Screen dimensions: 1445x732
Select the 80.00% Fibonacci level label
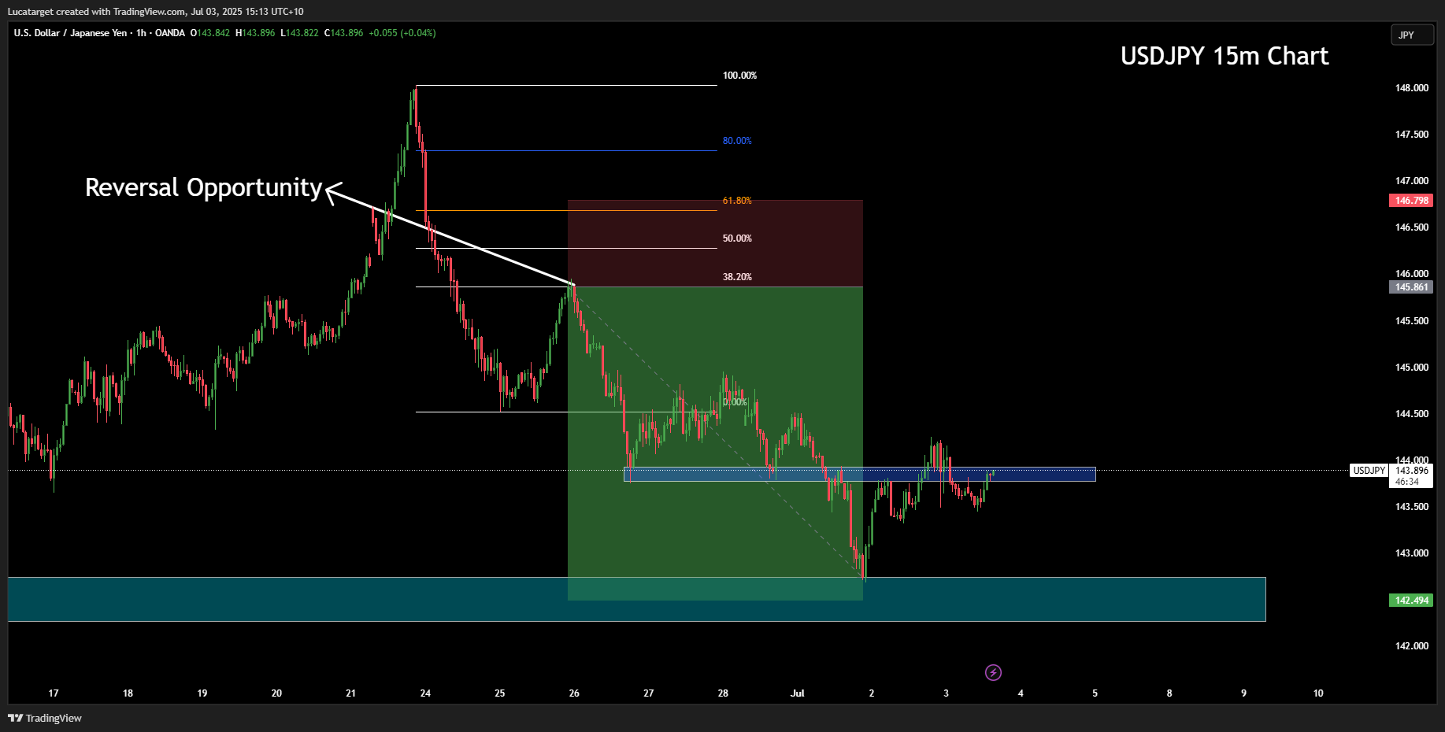pos(737,141)
